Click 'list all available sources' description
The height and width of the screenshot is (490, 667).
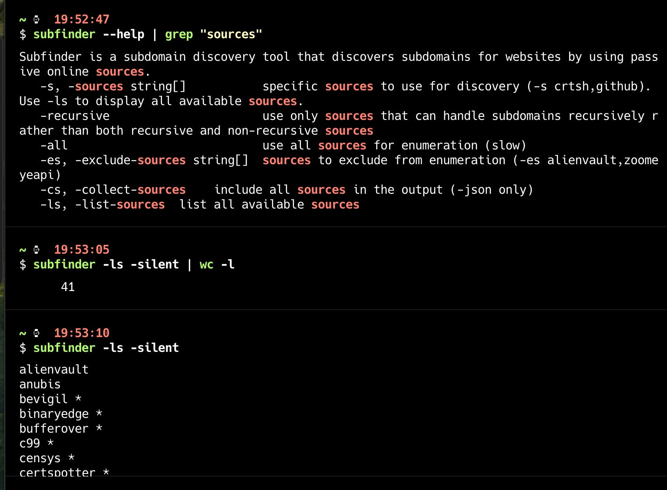pyautogui.click(x=269, y=204)
